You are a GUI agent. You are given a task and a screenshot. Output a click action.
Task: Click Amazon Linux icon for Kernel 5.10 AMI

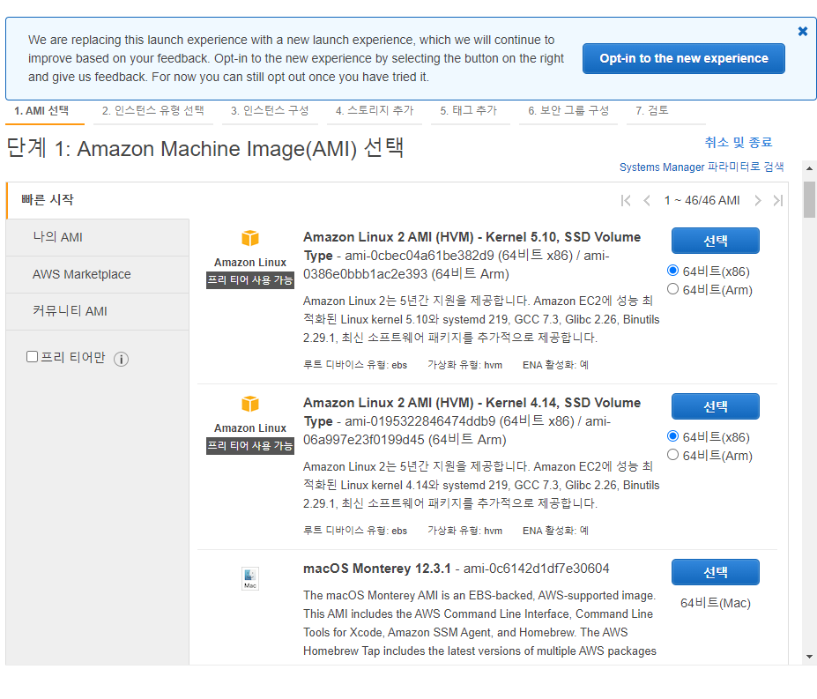click(250, 238)
